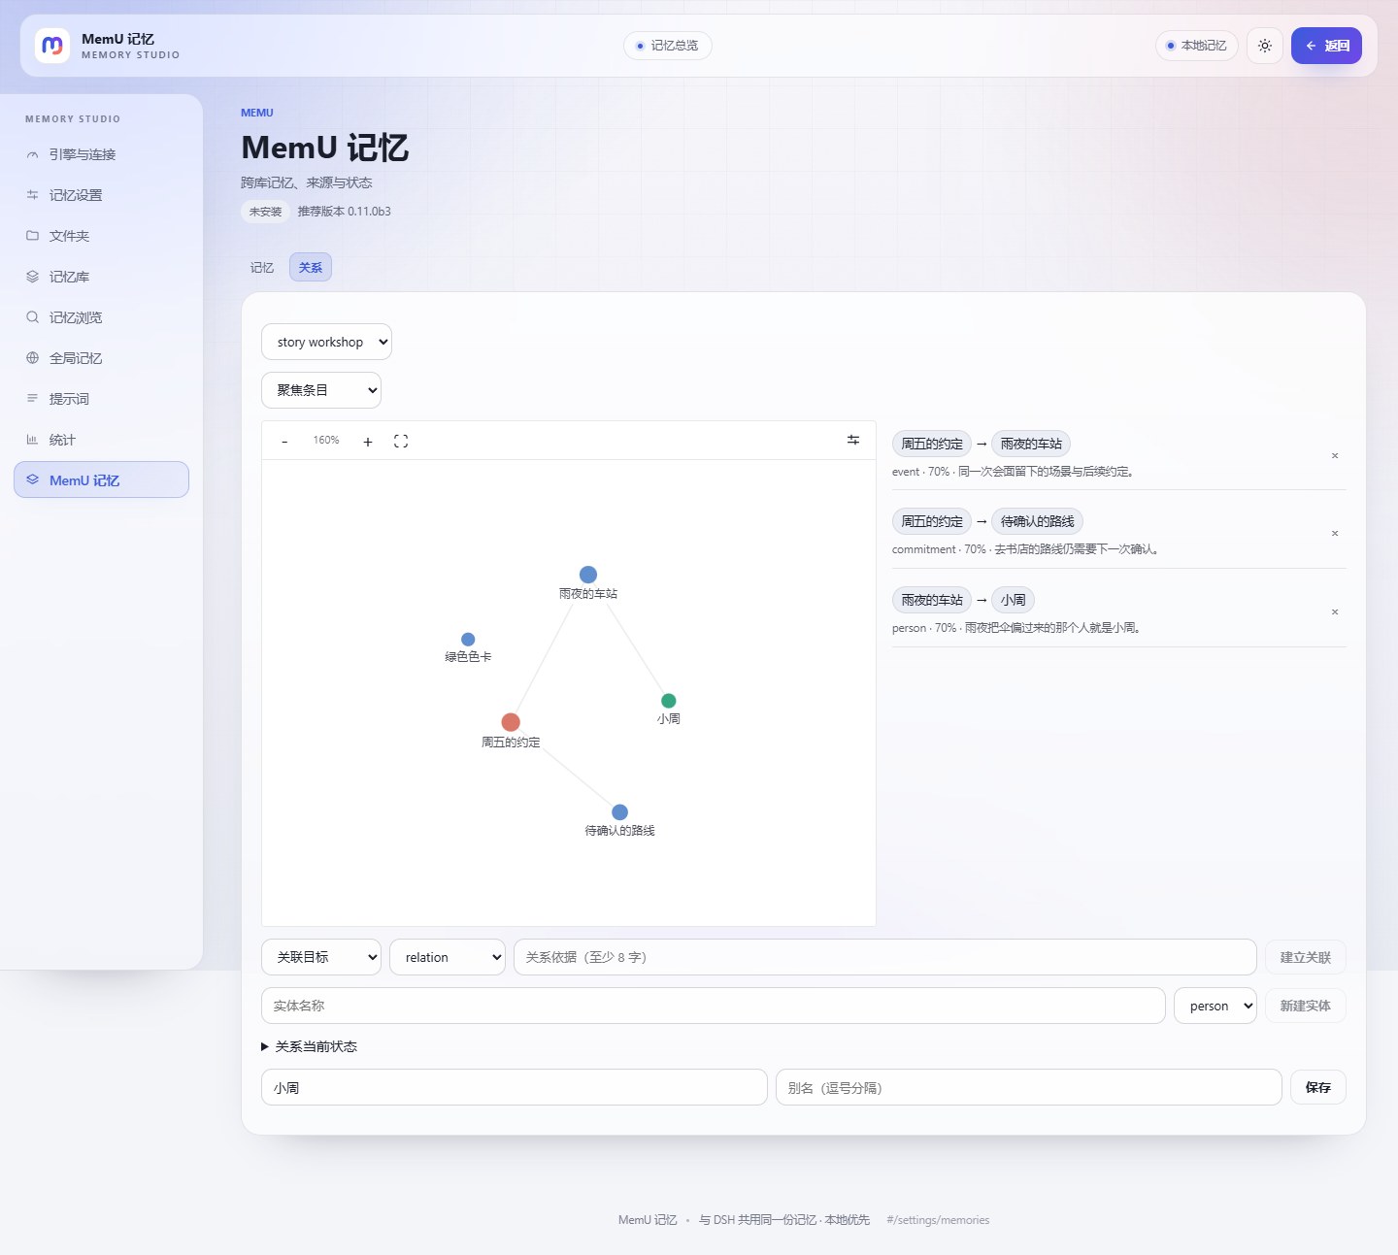The image size is (1398, 1255).
Task: Click the 返回 button
Action: pos(1326,46)
